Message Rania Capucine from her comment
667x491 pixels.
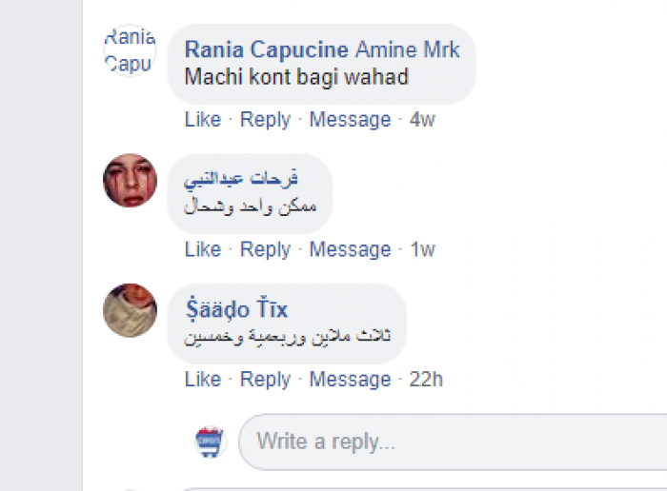point(350,119)
